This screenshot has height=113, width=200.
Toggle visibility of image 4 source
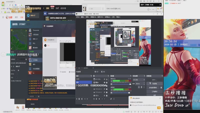(x=104, y=83)
